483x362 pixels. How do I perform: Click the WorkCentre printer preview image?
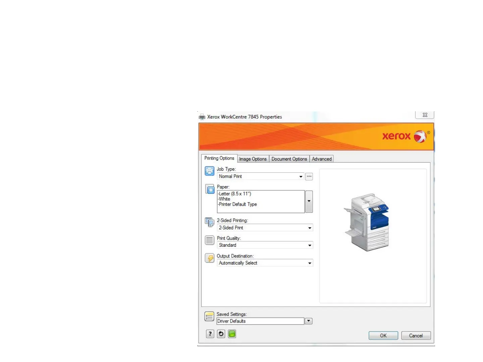coord(367,222)
